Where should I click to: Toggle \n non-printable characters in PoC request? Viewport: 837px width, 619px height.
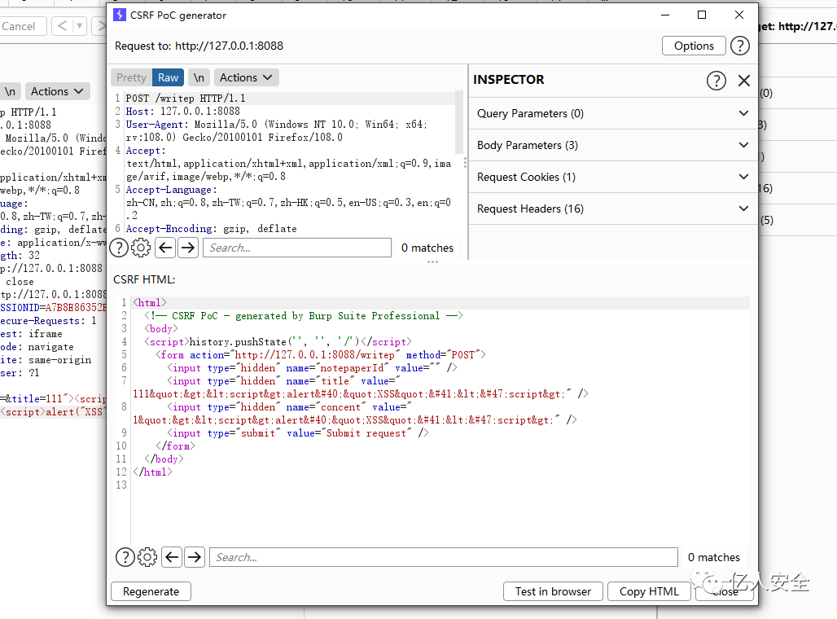click(199, 77)
